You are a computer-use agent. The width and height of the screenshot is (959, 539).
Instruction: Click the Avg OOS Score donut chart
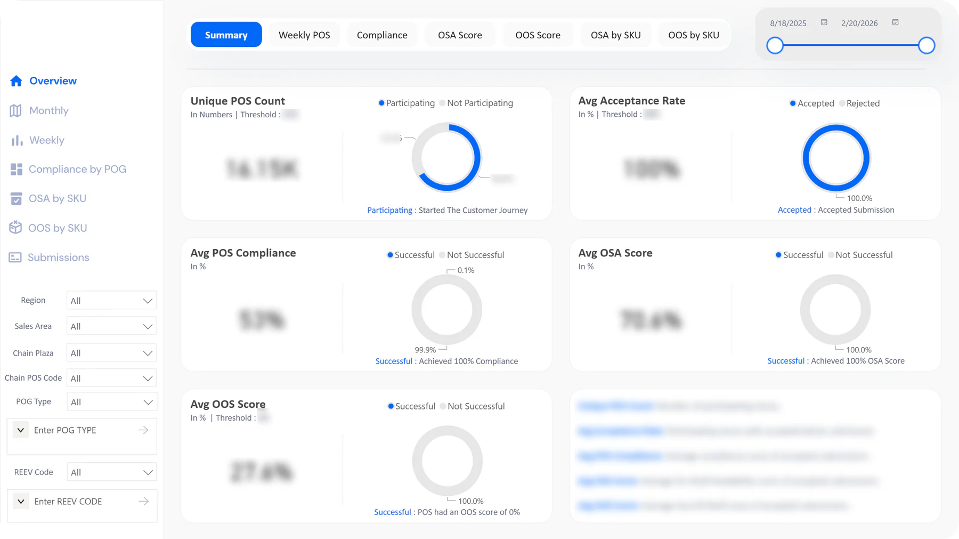pos(448,461)
